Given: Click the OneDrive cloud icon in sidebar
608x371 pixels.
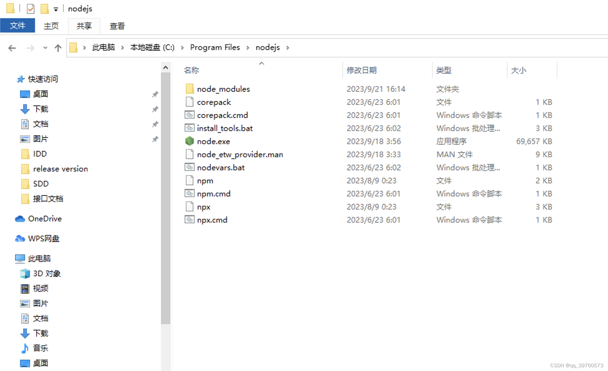Looking at the screenshot, I should click(x=20, y=219).
